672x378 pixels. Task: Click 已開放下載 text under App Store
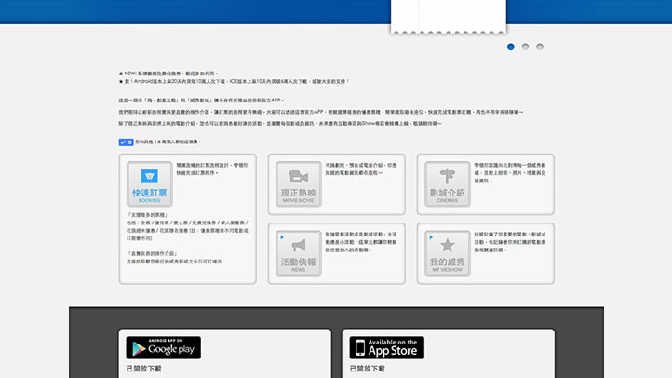[x=367, y=369]
